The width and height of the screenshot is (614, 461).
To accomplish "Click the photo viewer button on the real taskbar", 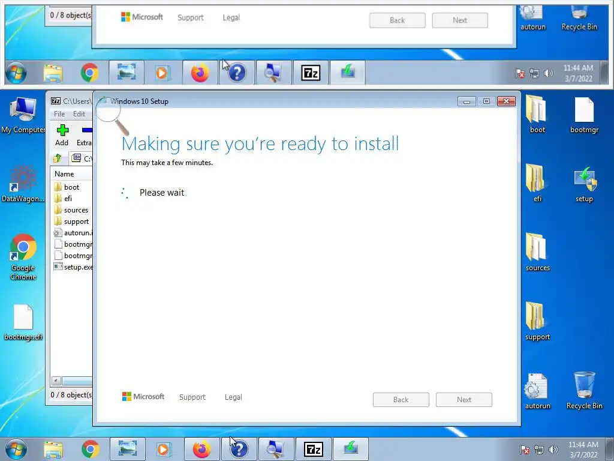I will (x=128, y=449).
